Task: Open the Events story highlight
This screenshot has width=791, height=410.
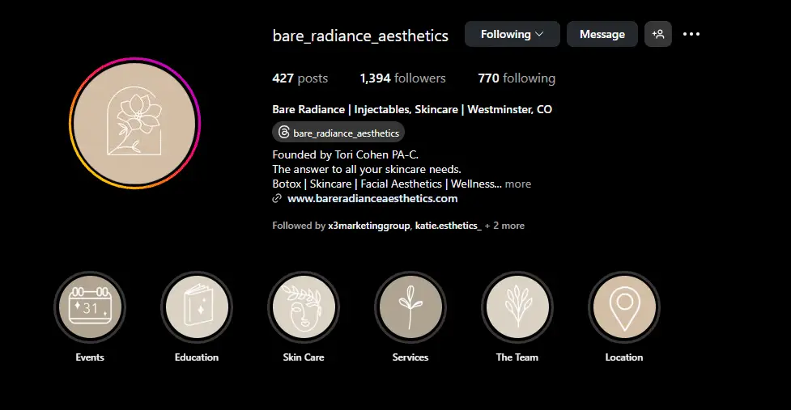Action: [90, 307]
